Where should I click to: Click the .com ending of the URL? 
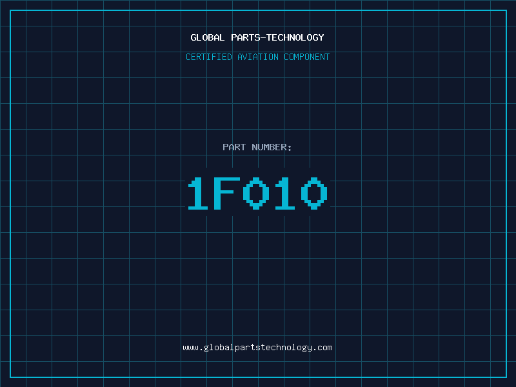click(322, 348)
